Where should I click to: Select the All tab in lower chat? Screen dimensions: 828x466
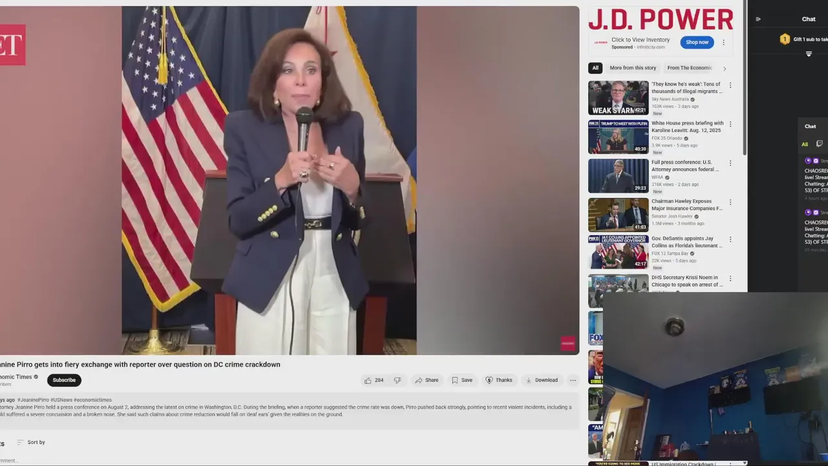(x=805, y=144)
